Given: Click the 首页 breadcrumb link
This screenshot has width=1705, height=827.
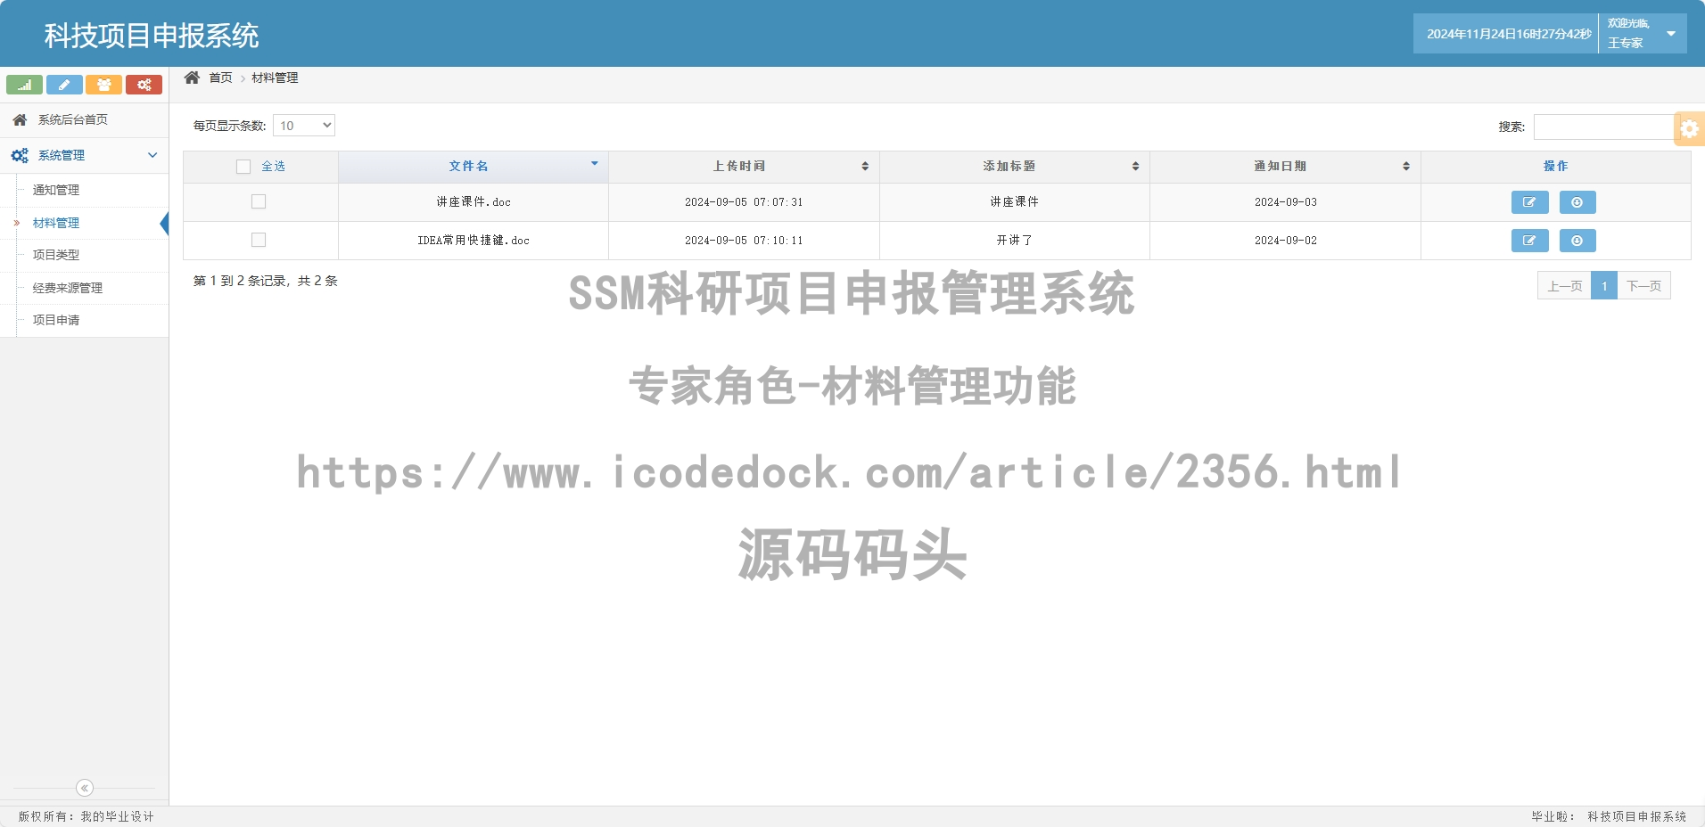Looking at the screenshot, I should coord(220,78).
